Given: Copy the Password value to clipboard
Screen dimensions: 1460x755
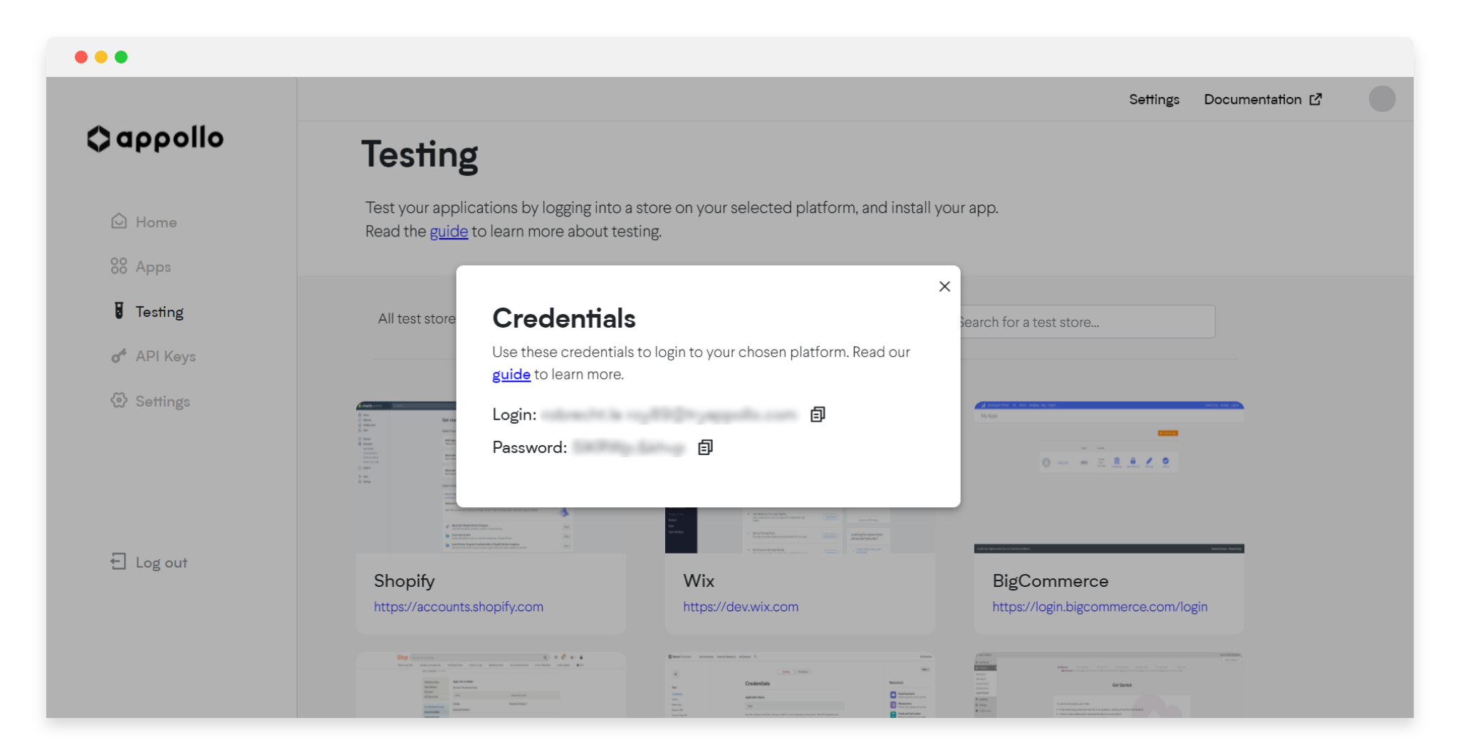Looking at the screenshot, I should (705, 447).
